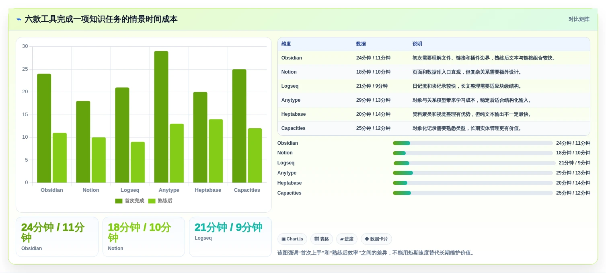Click the Anytype label in the progress list

pyautogui.click(x=287, y=173)
